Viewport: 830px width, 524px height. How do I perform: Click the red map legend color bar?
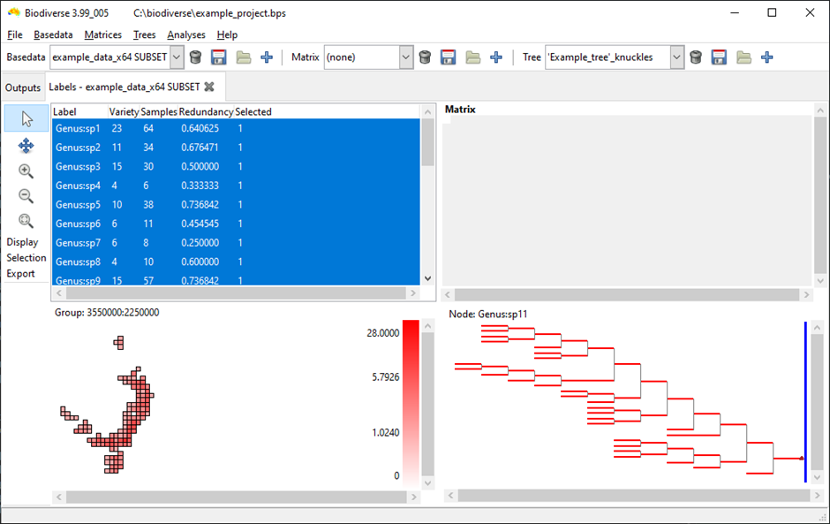coord(411,403)
